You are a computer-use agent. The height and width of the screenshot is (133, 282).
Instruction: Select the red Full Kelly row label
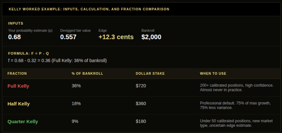pos(18,86)
